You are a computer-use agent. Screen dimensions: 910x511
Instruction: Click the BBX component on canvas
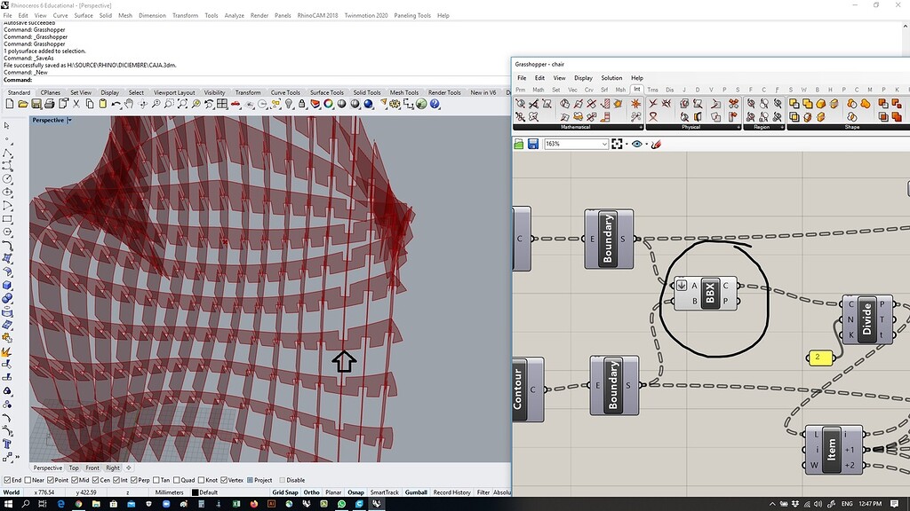coord(709,294)
